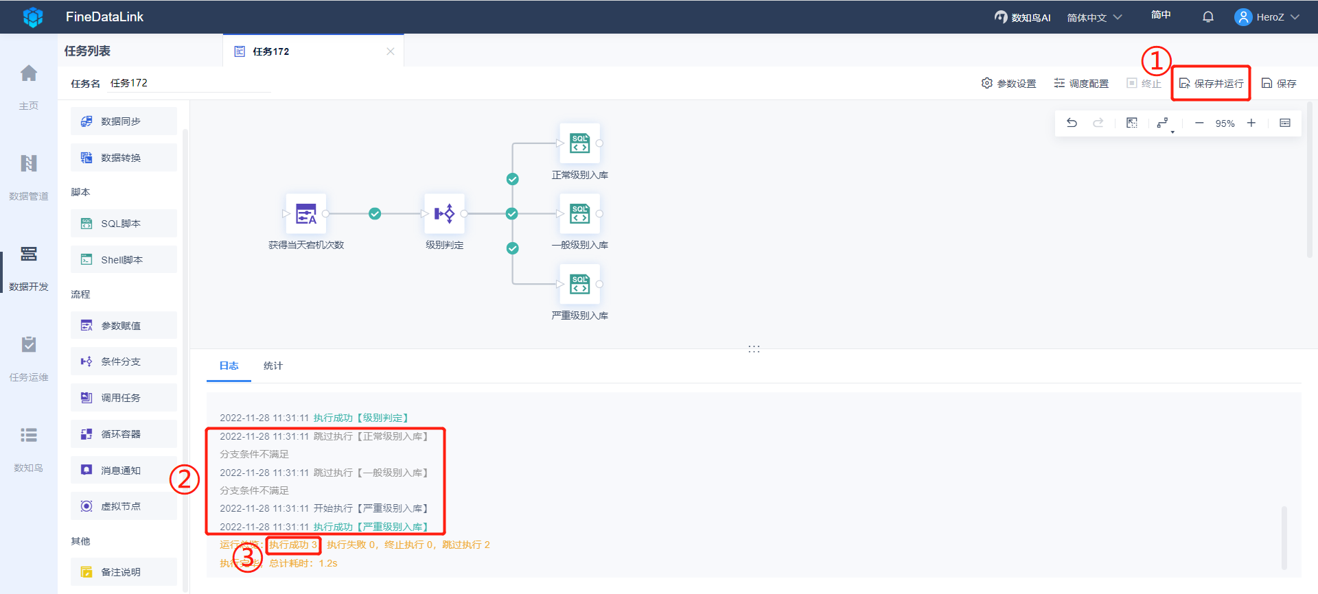Image resolution: width=1318 pixels, height=594 pixels.
Task: Select the 正常级别入库 SQL node
Action: 580,143
